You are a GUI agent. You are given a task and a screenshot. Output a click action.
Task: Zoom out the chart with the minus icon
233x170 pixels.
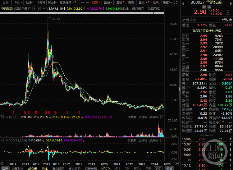pyautogui.click(x=88, y=2)
